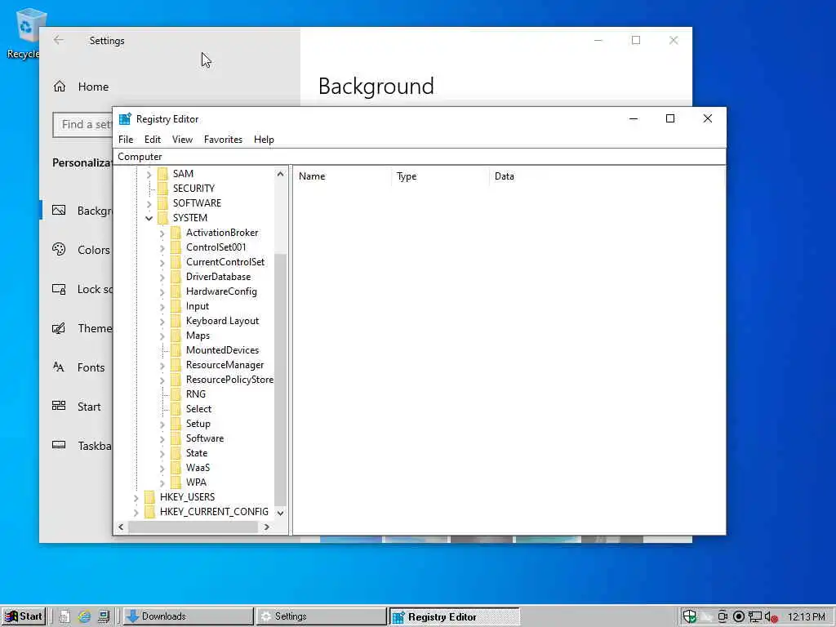Switch to Downloads in the taskbar
The height and width of the screenshot is (627, 836).
pyautogui.click(x=189, y=616)
